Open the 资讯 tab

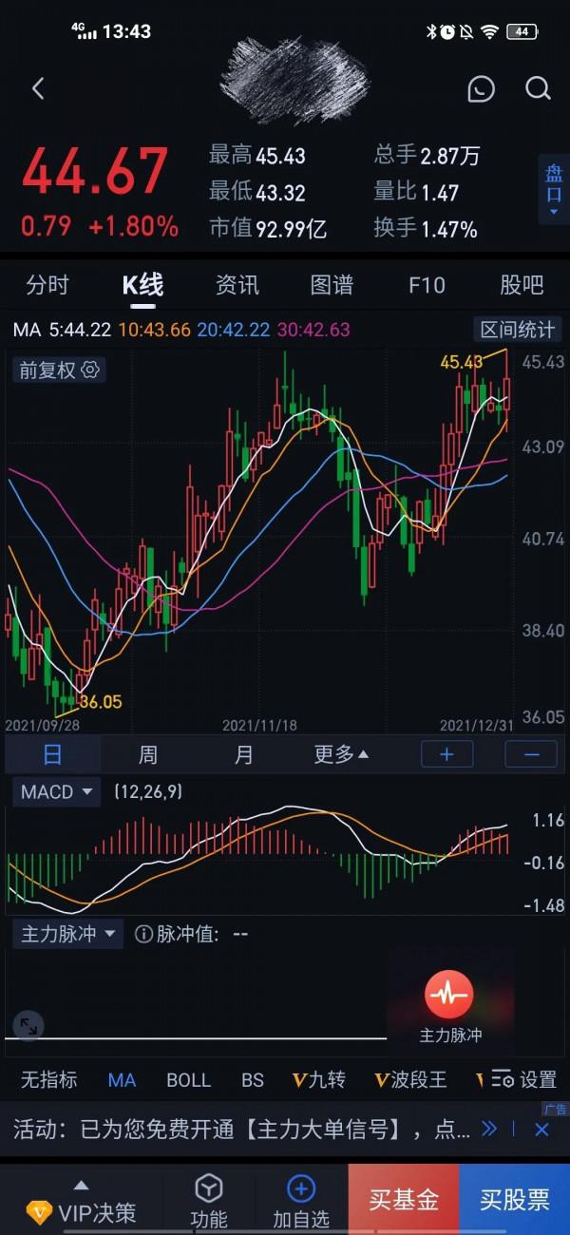pos(237,284)
